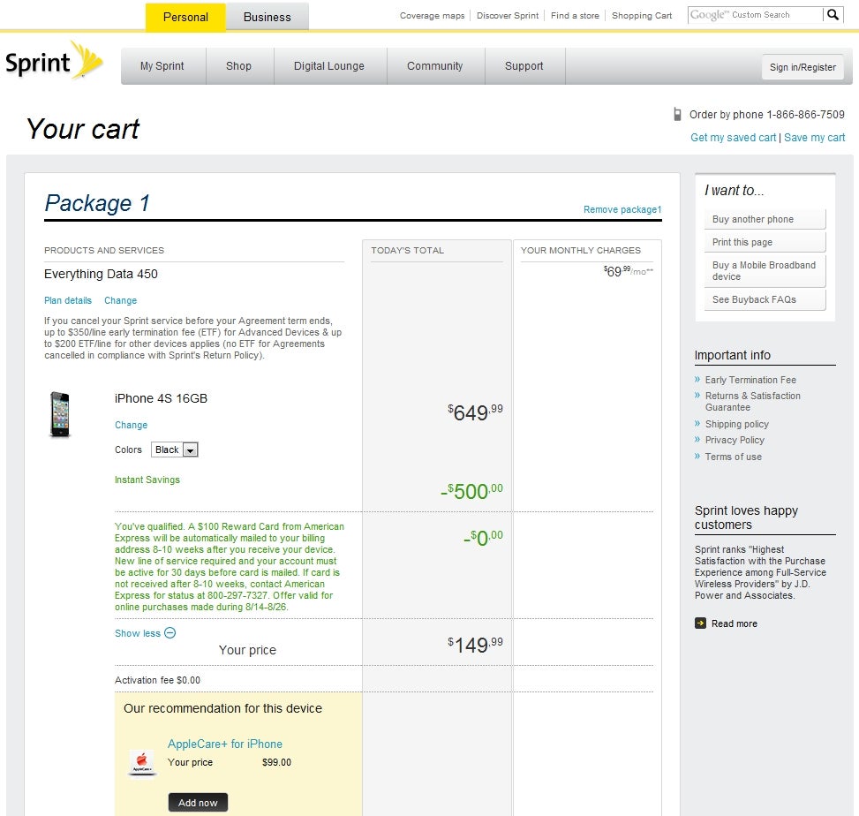The height and width of the screenshot is (816, 859).
Task: Click Save my cart link
Action: click(815, 138)
